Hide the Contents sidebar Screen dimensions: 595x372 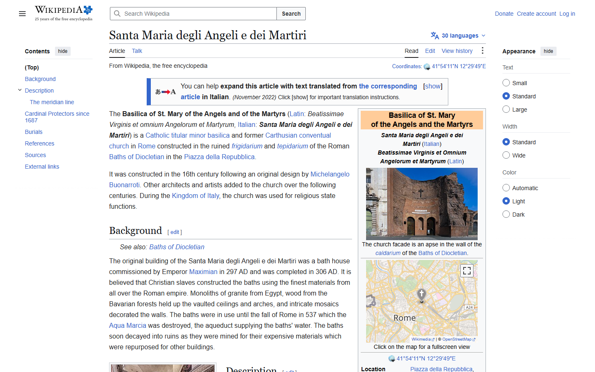coord(63,51)
